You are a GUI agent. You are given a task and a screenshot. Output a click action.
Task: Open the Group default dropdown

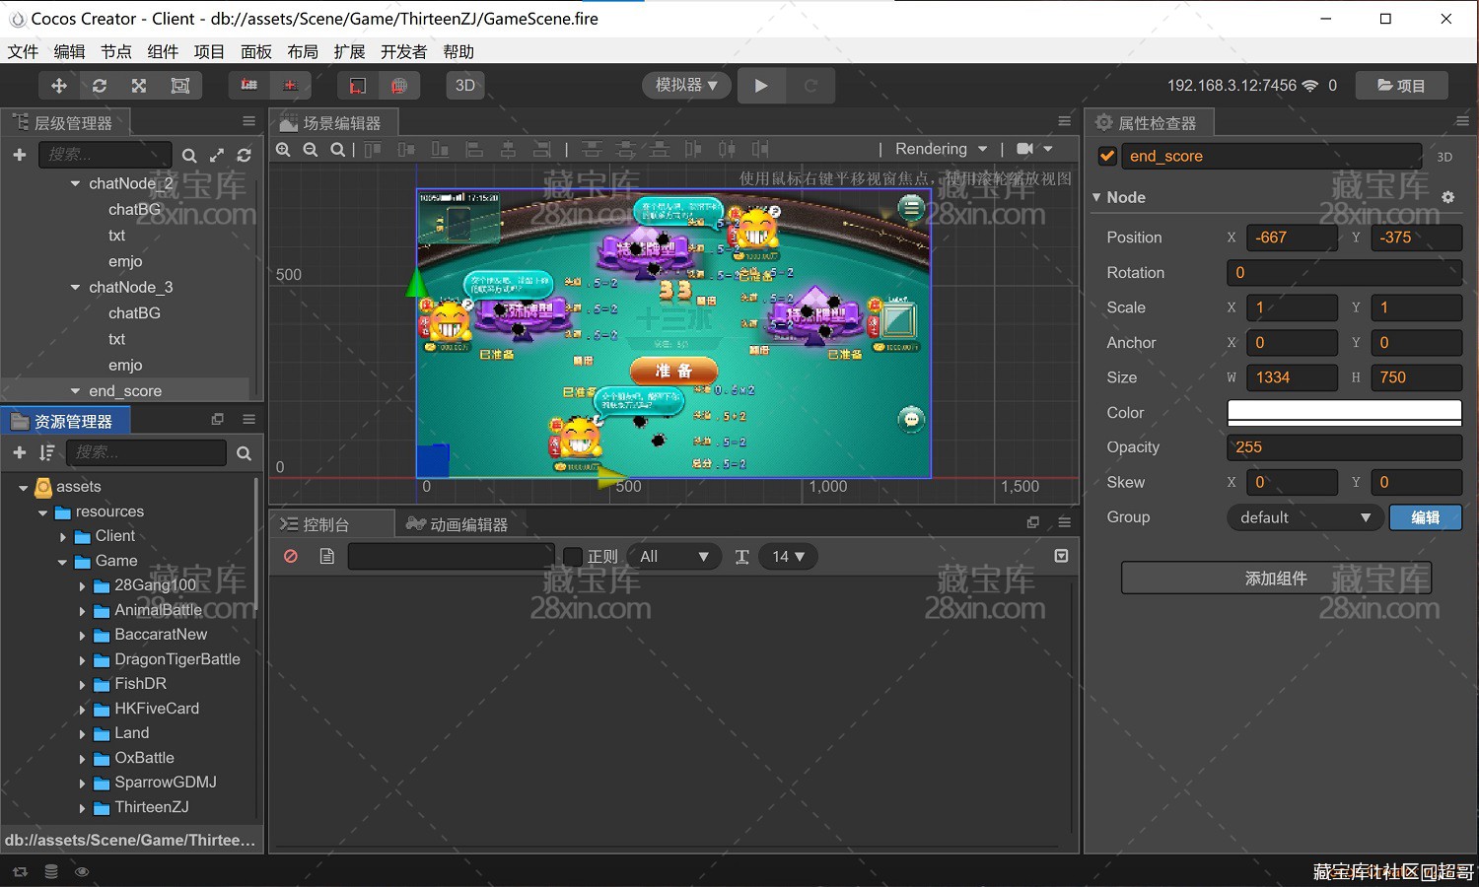click(1303, 517)
